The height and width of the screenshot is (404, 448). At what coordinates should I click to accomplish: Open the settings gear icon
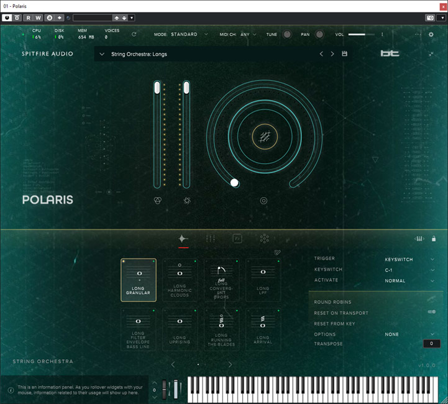click(x=432, y=35)
